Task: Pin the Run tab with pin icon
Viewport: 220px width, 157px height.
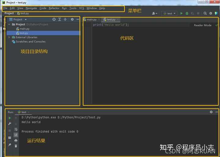Action: [10, 145]
